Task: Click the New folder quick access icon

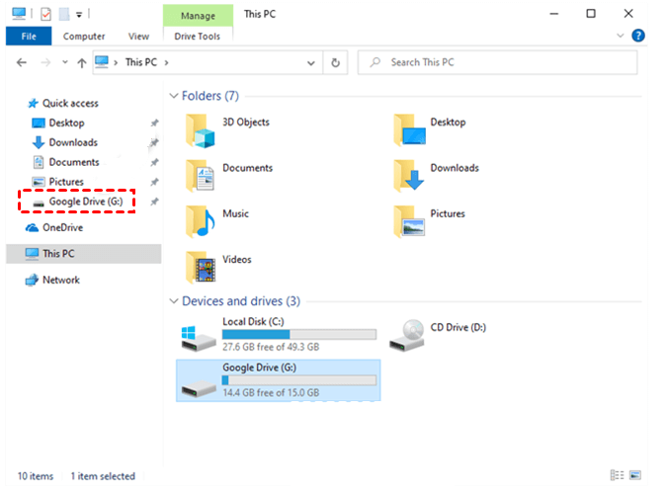Action: (64, 14)
